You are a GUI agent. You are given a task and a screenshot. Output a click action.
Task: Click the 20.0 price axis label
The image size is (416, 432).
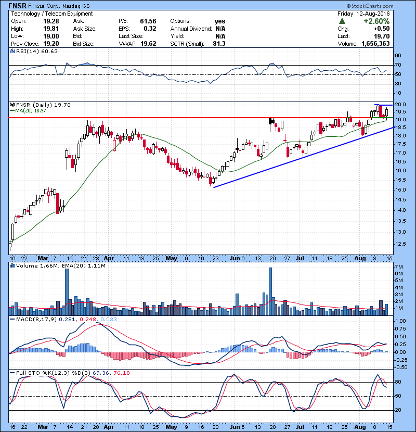(400, 105)
